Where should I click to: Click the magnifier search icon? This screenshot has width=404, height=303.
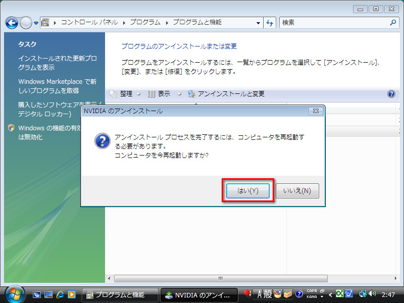point(393,23)
